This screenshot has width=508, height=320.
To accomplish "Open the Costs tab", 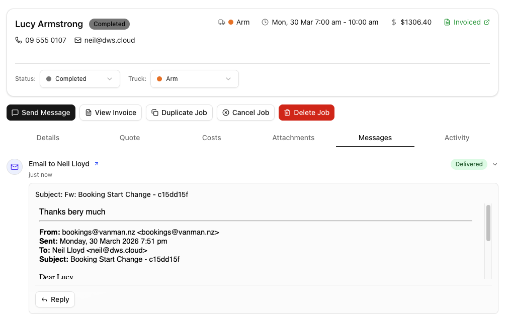I will pos(212,138).
